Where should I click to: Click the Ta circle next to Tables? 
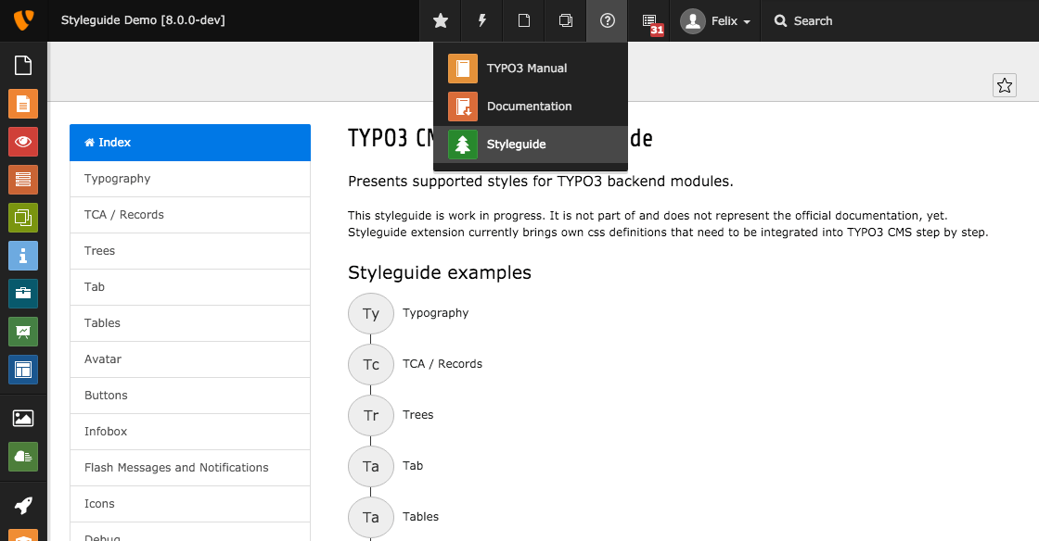(371, 517)
